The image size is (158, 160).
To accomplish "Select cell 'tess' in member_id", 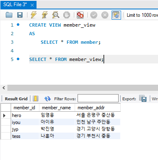I will [x=25, y=136].
